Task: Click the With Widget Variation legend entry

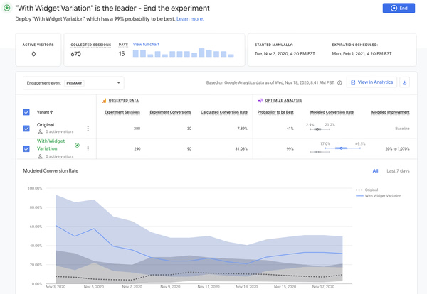Action: (x=379, y=196)
